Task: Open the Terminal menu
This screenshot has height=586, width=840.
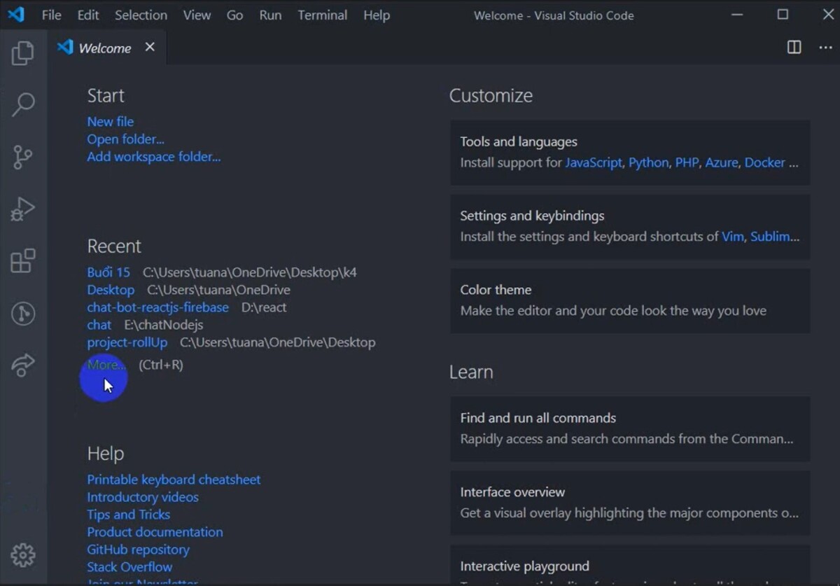Action: pyautogui.click(x=323, y=15)
